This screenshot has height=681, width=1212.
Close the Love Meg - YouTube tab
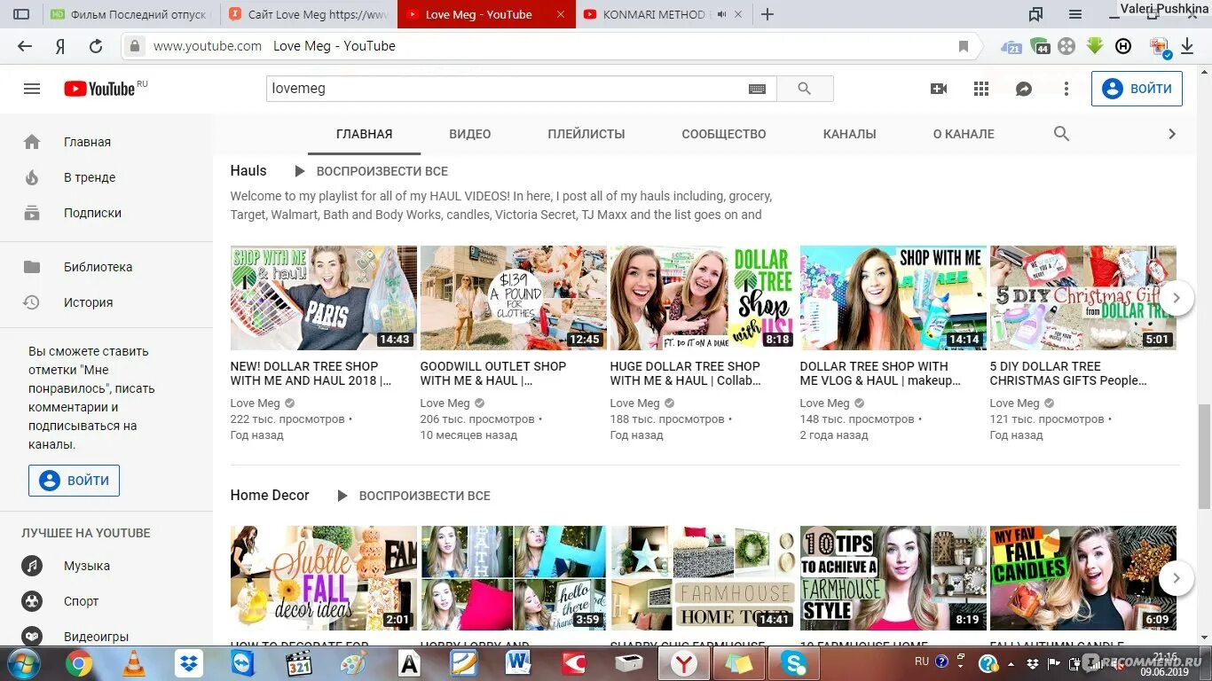[560, 14]
